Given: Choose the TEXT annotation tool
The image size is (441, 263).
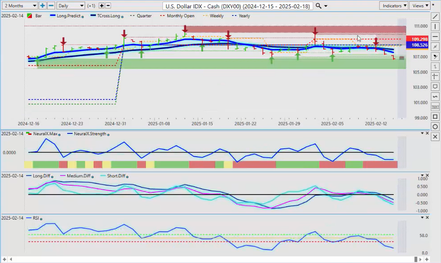Looking at the screenshot, I should 435,107.
